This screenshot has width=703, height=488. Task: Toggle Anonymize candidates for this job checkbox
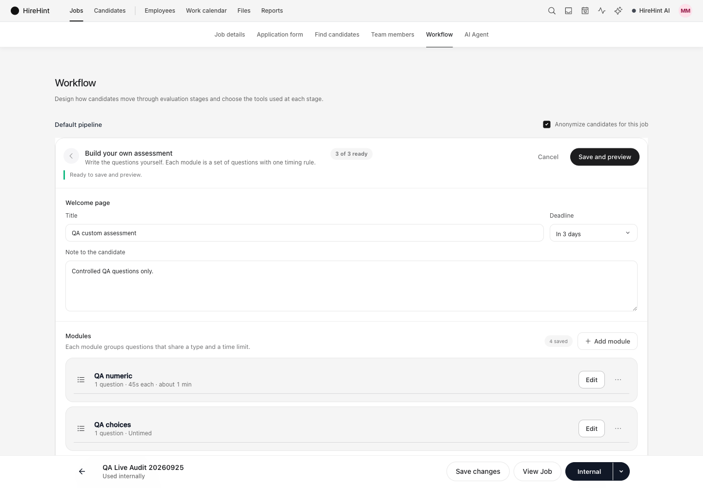pos(547,124)
